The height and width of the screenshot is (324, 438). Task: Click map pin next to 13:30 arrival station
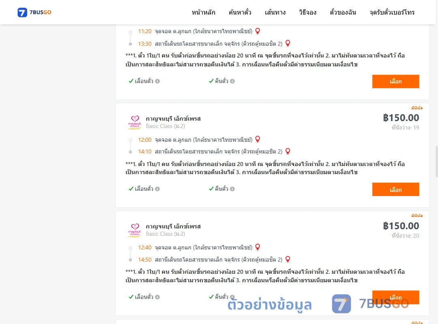point(288,43)
